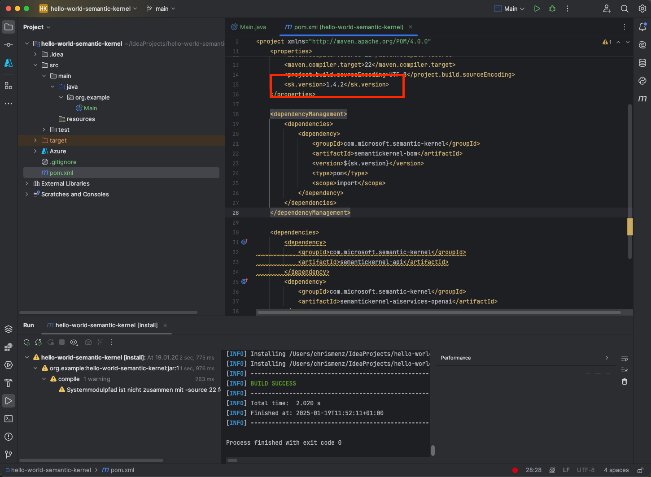Viewport: 651px width, 477px height.
Task: Clear console output with trash icon
Action: [x=625, y=382]
